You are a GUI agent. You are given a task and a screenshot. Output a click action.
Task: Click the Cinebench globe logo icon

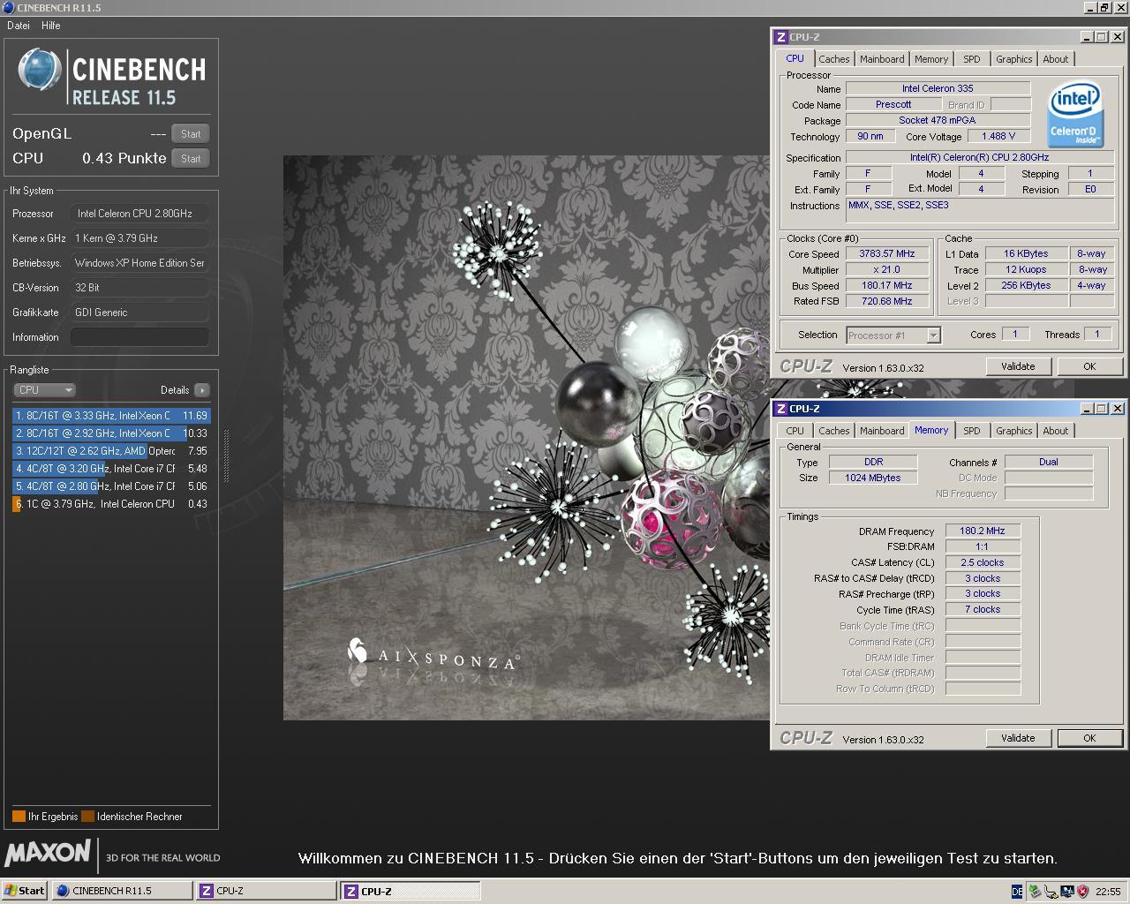[x=40, y=70]
